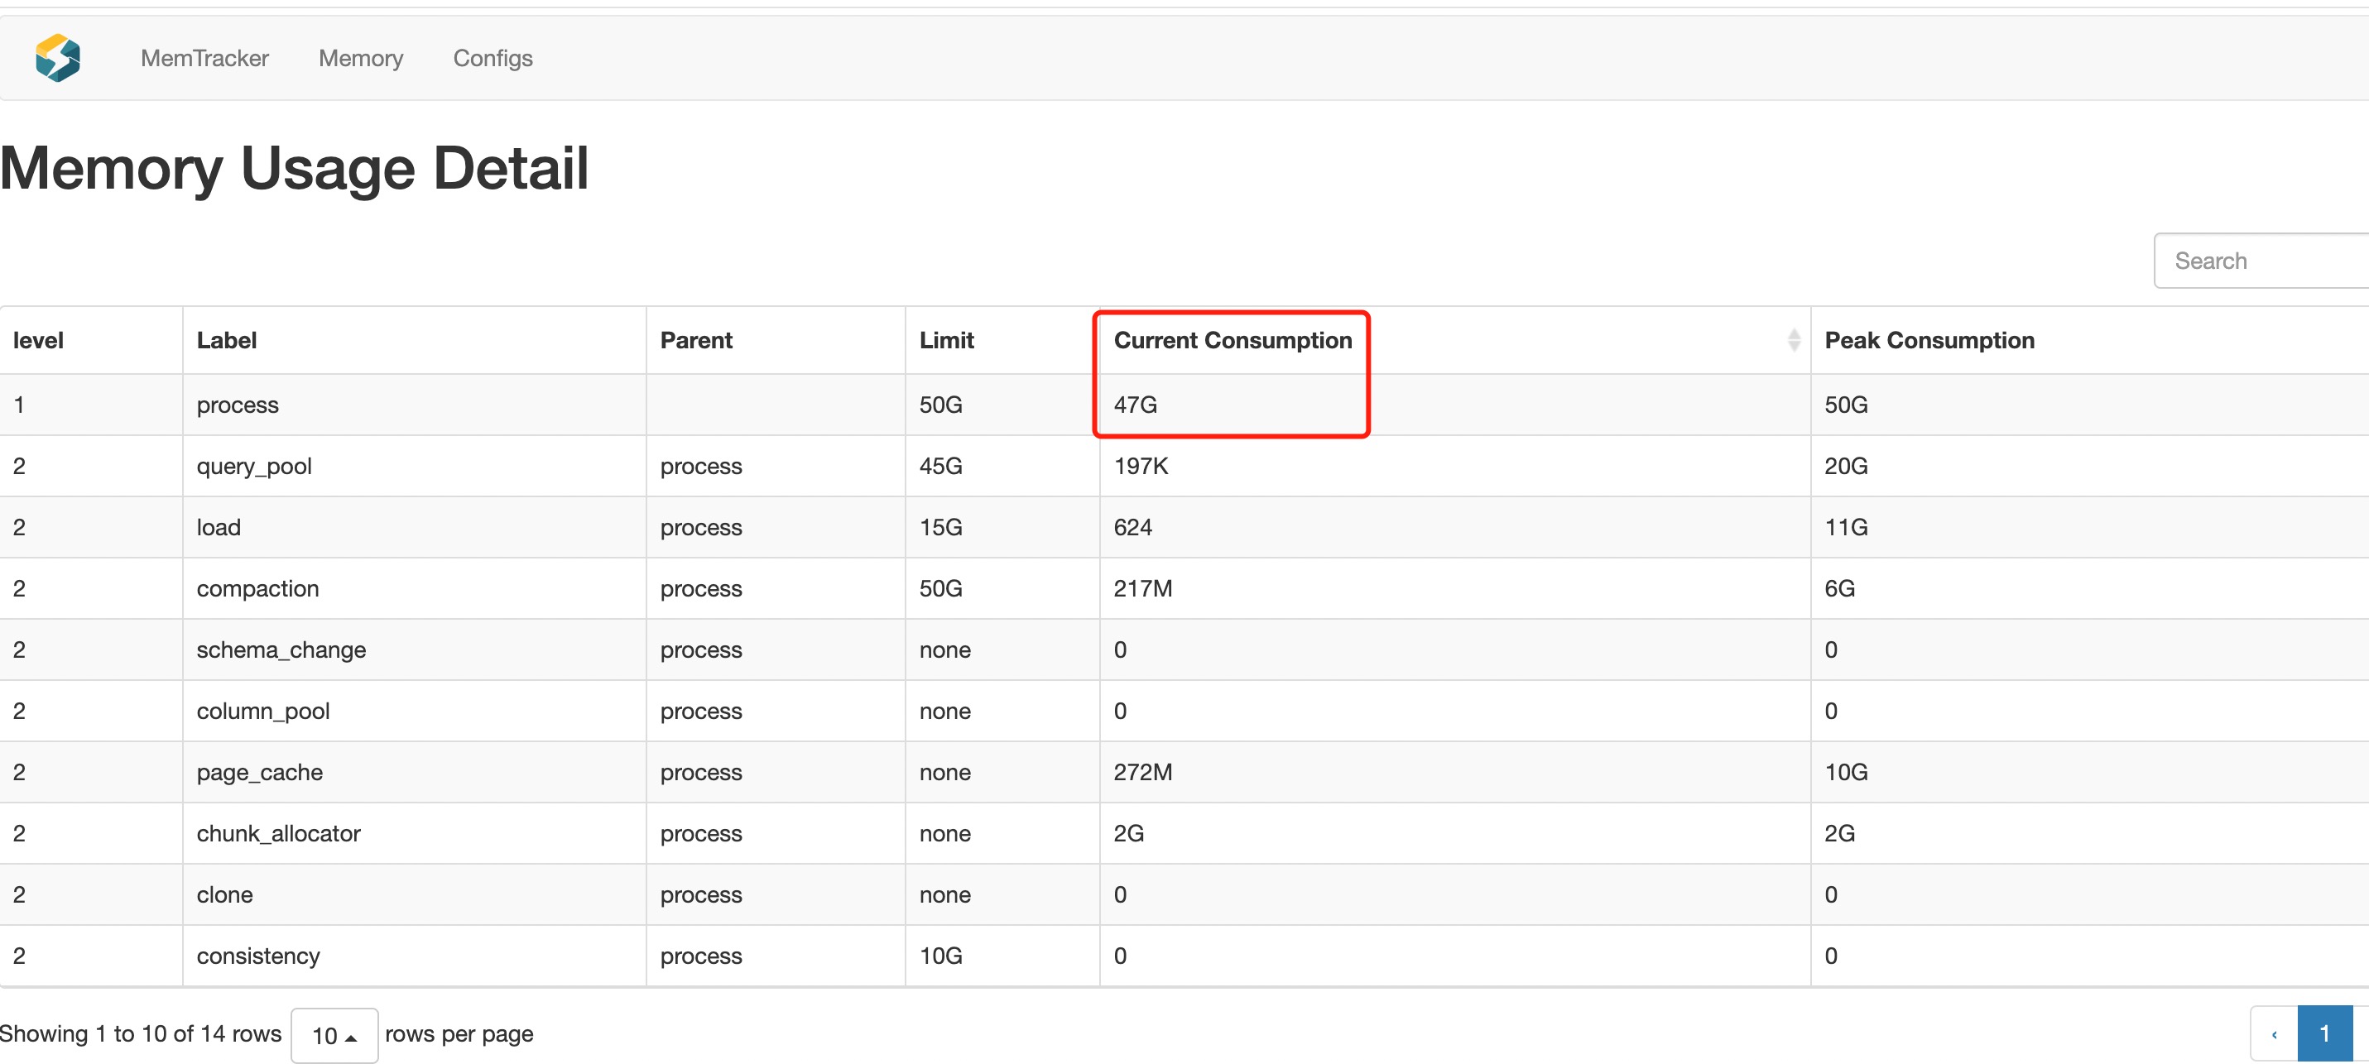
Task: Click the 10G peak value for page_cache
Action: pyautogui.click(x=1846, y=773)
